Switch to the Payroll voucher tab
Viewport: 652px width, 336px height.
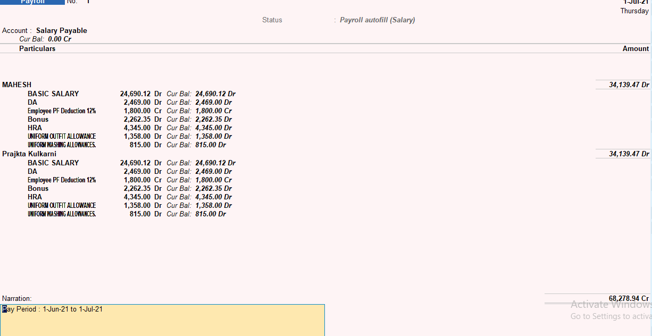(x=32, y=2)
